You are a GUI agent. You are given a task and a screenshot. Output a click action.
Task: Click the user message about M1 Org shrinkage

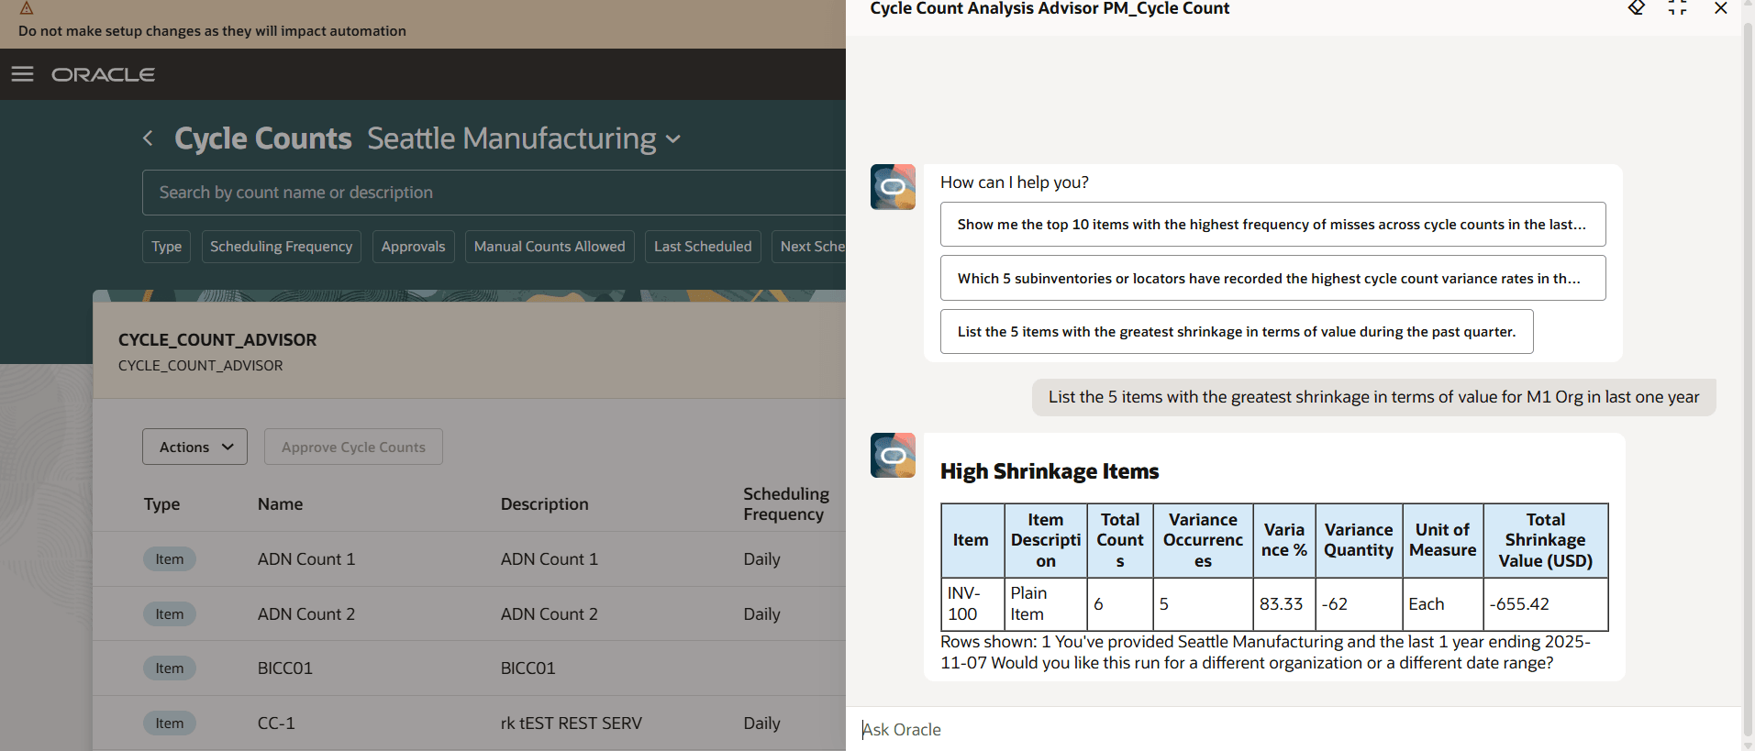(1373, 397)
